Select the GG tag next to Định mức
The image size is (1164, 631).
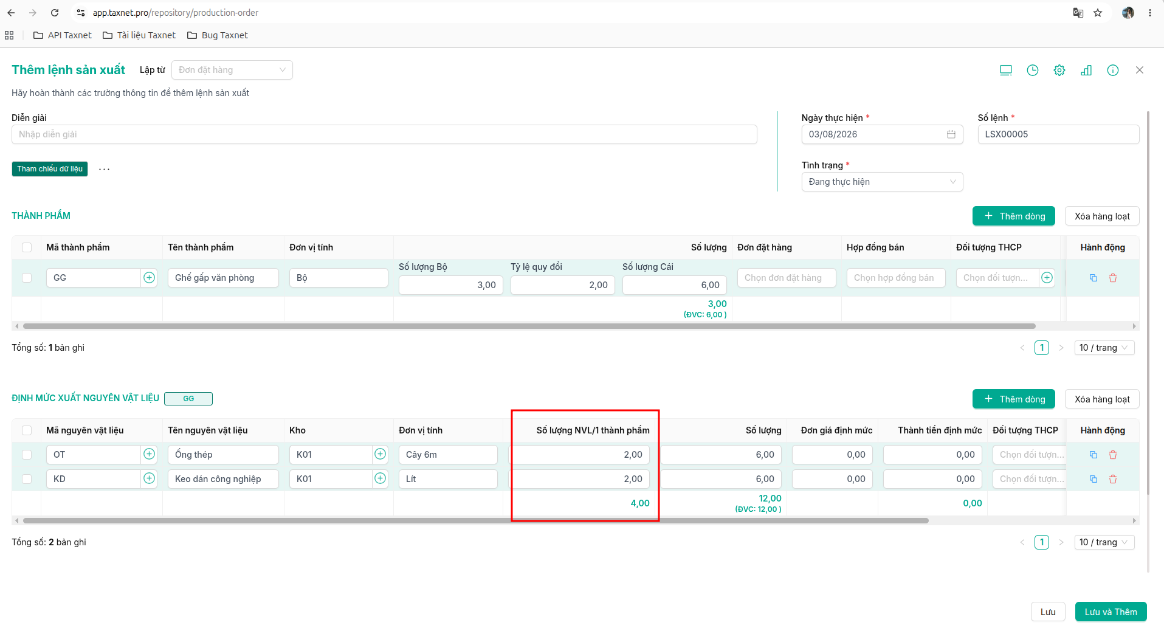(188, 399)
